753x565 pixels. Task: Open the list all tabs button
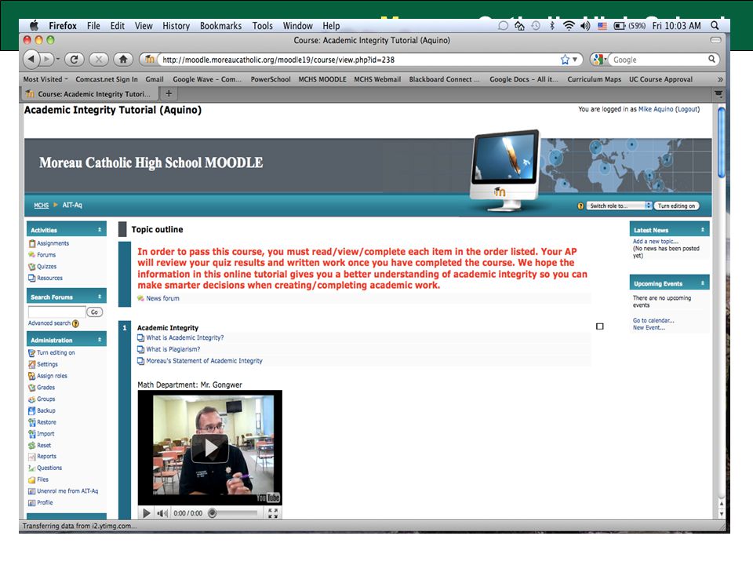[718, 93]
